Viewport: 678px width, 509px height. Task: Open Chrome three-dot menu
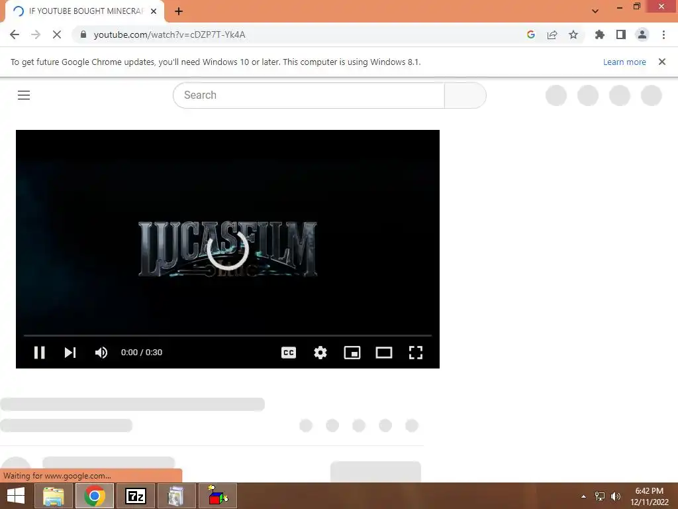coord(663,34)
